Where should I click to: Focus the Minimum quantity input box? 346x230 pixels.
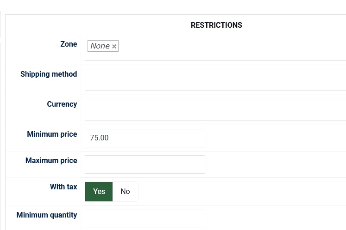click(x=145, y=219)
